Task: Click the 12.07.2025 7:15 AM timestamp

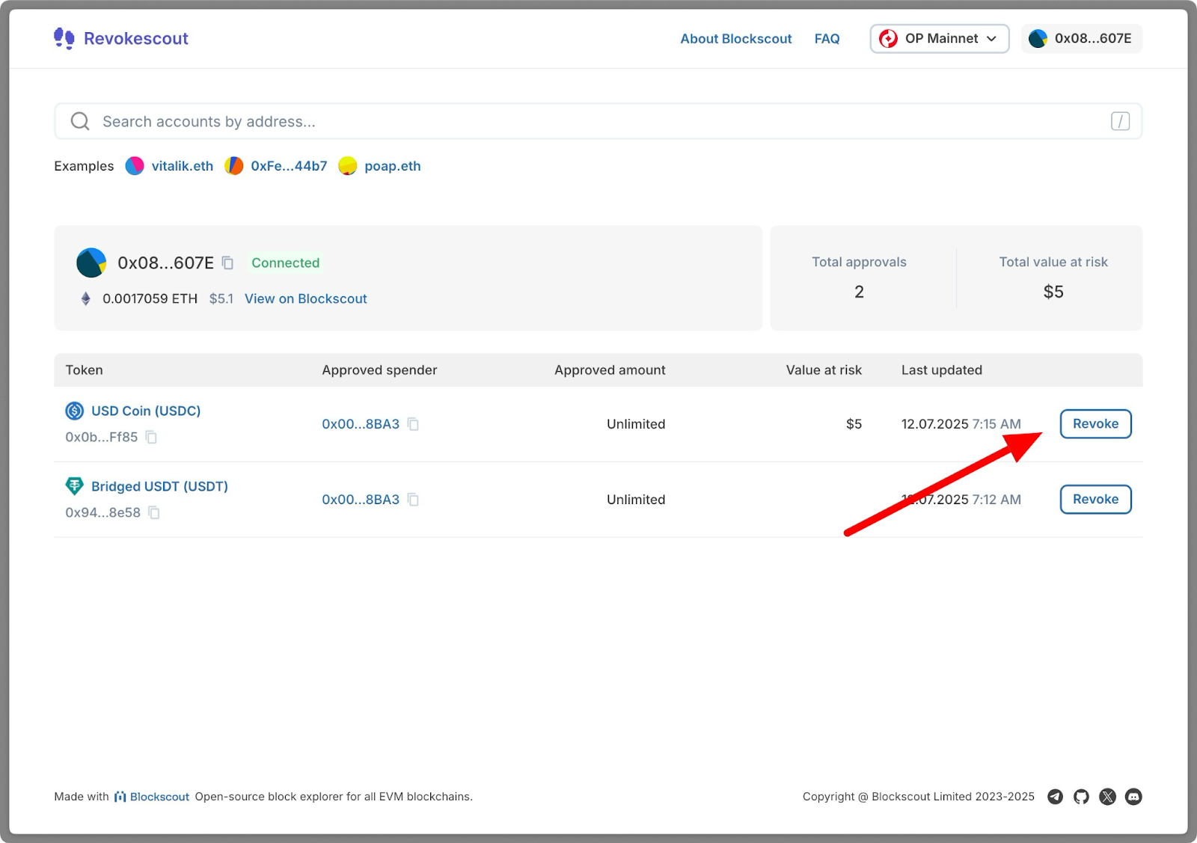Action: 961,424
